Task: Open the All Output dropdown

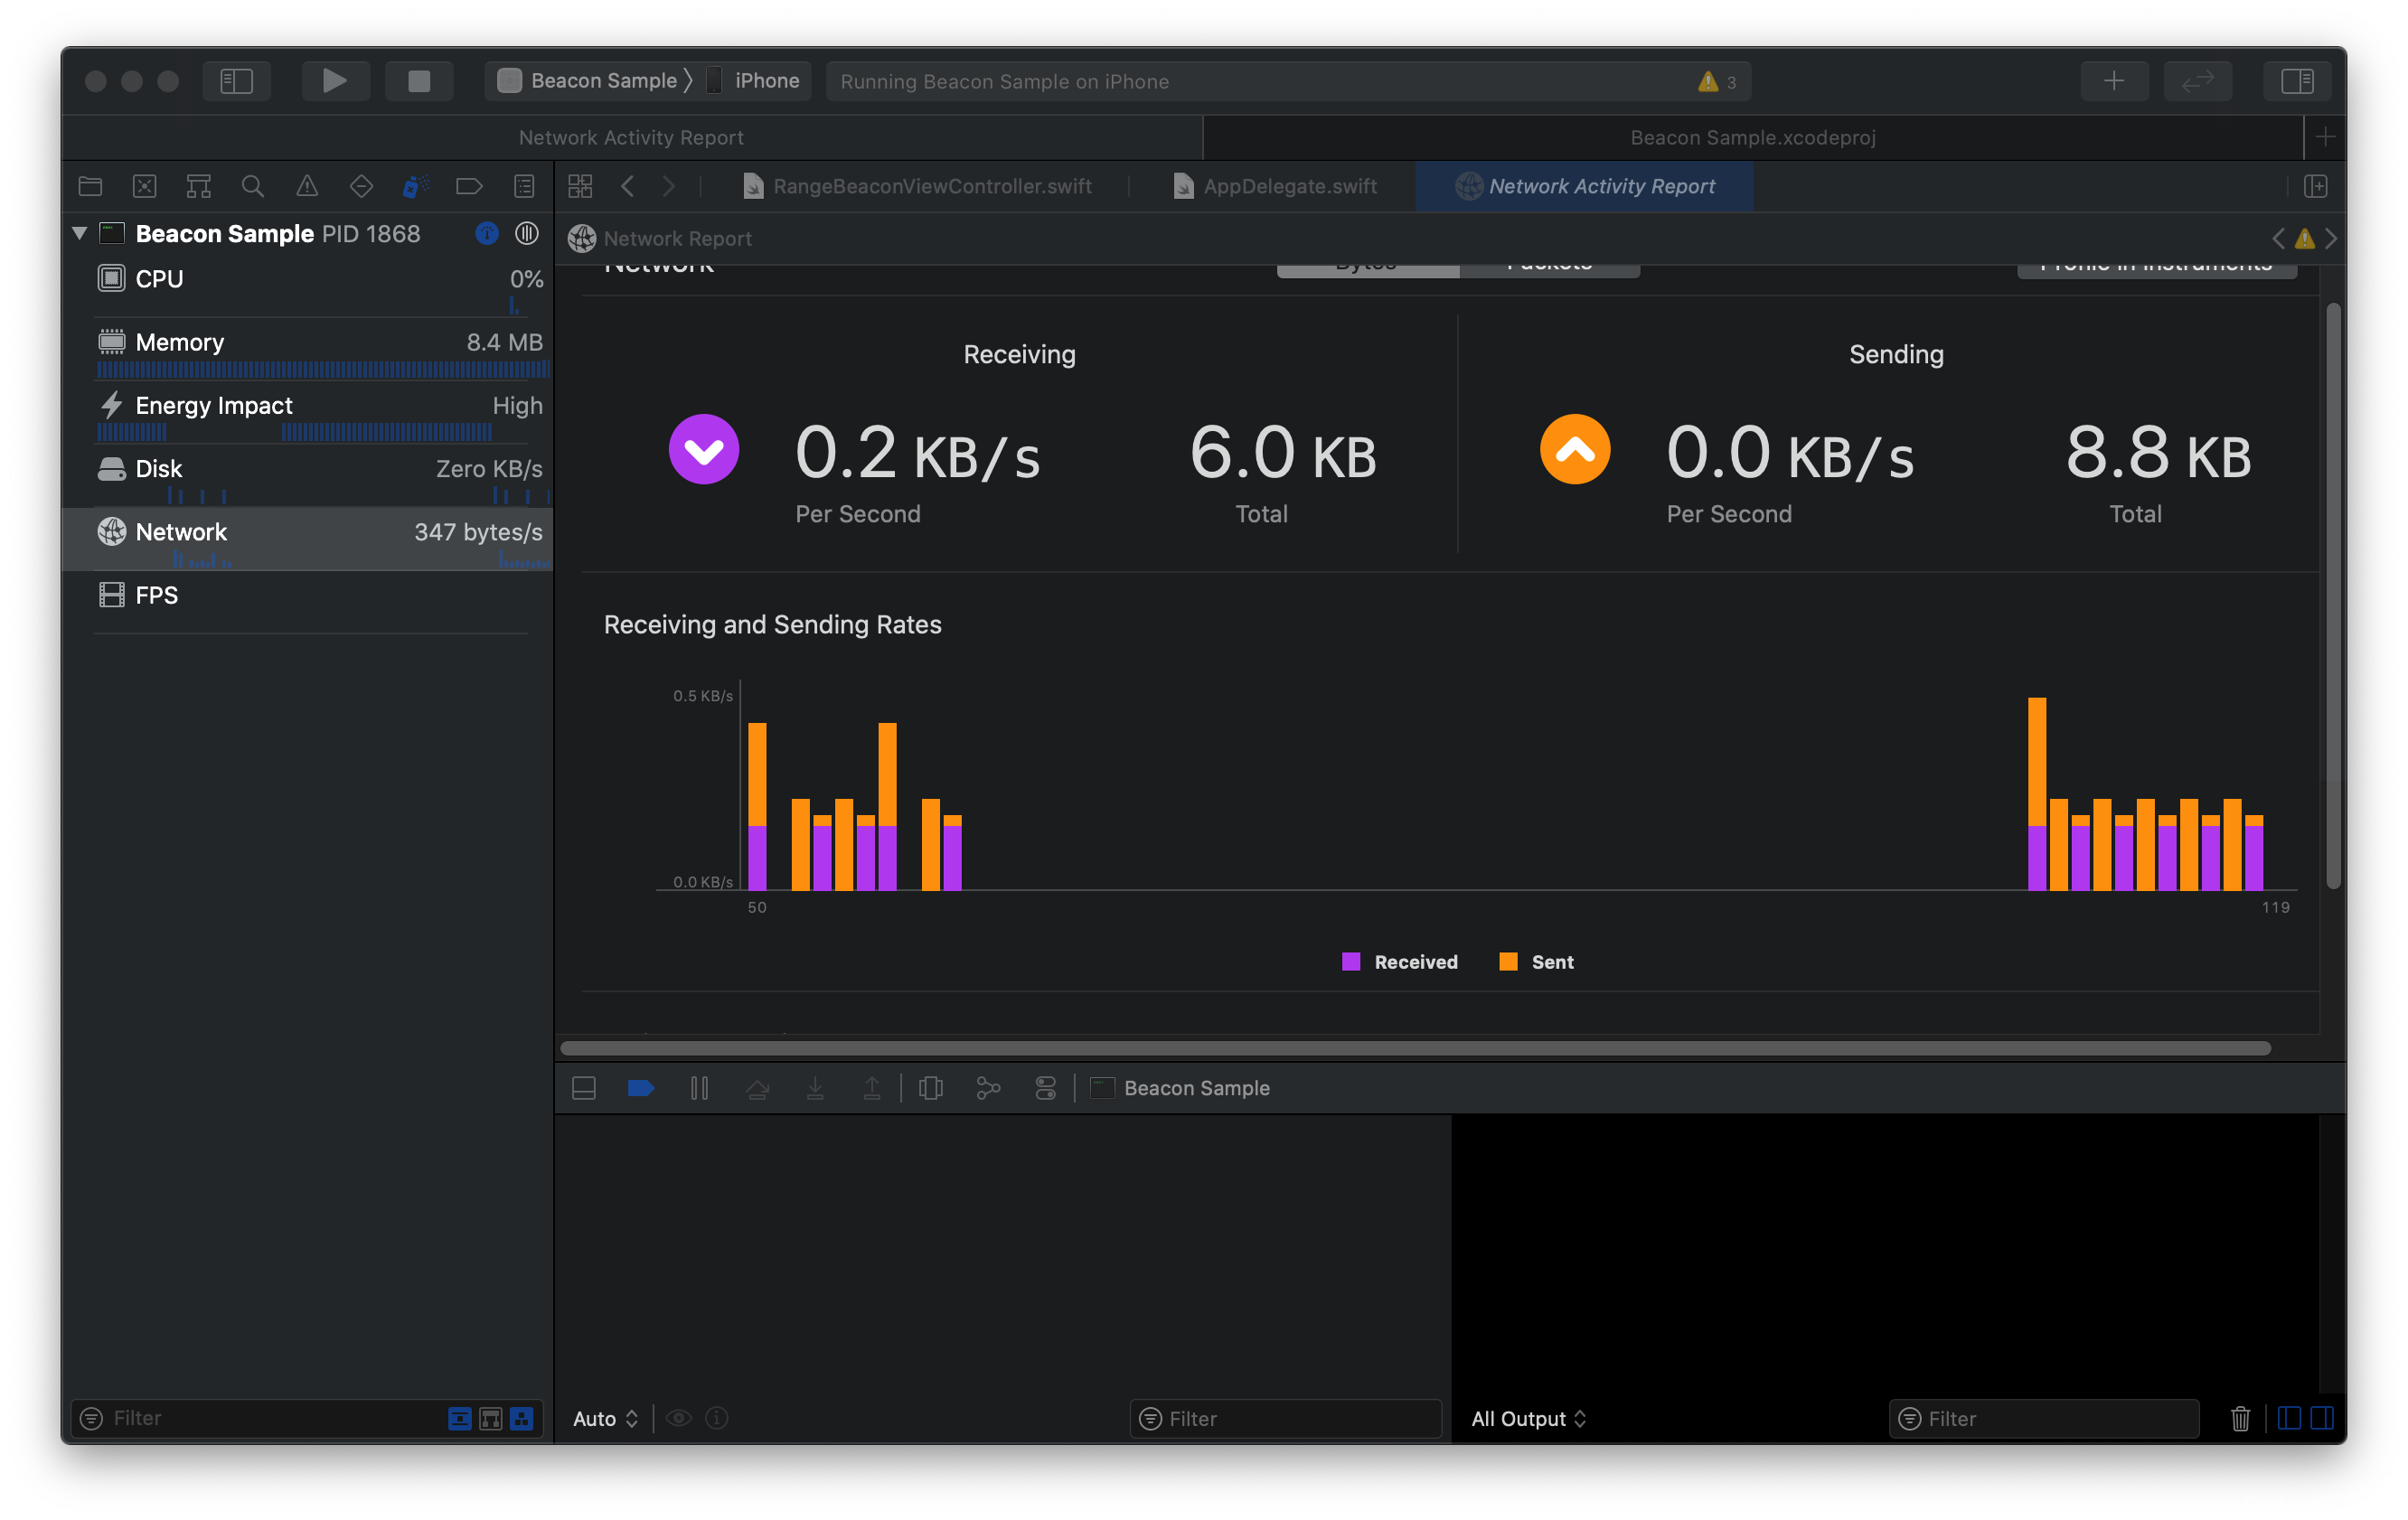Action: click(x=1528, y=1418)
